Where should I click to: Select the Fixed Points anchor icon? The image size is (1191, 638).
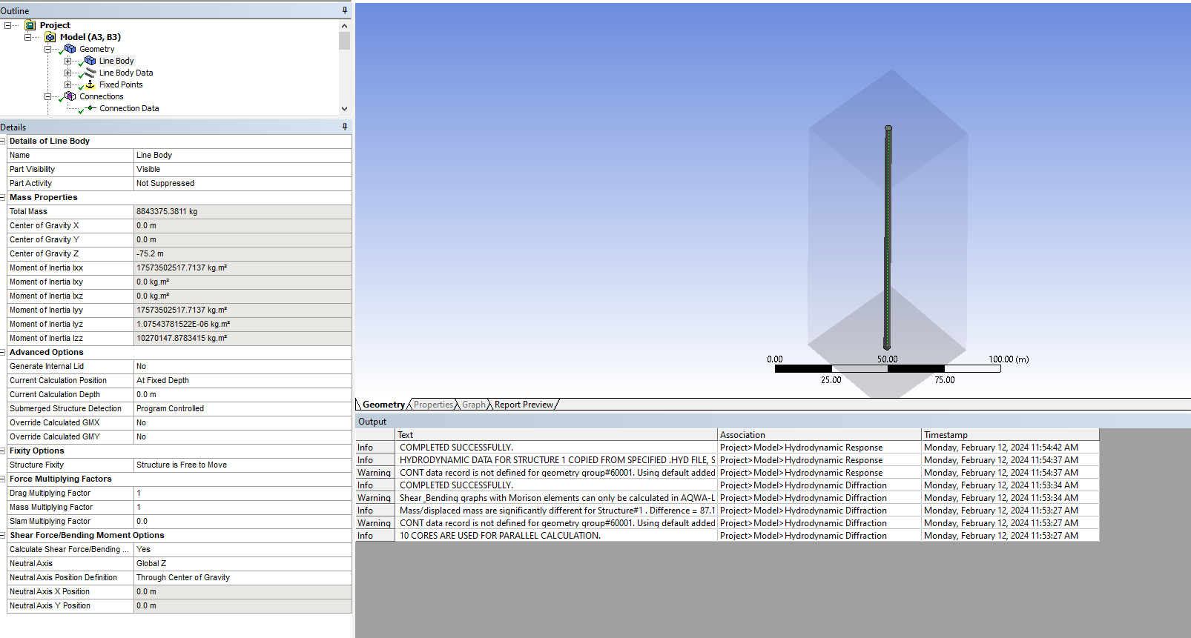pos(90,84)
